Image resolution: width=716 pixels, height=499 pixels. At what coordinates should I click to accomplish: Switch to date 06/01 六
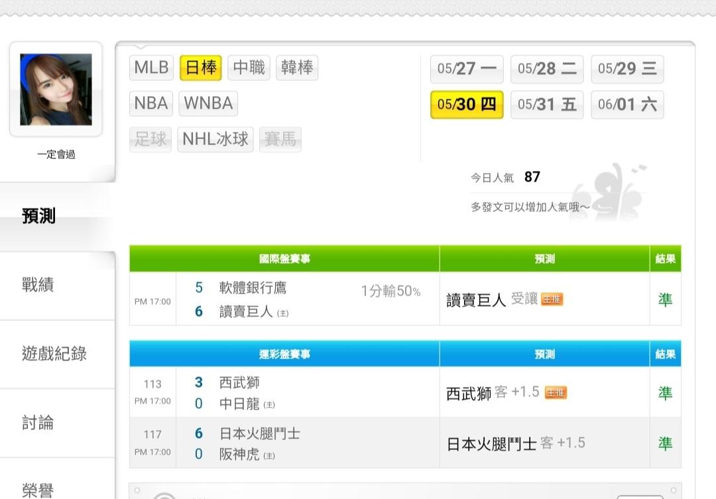pos(627,105)
